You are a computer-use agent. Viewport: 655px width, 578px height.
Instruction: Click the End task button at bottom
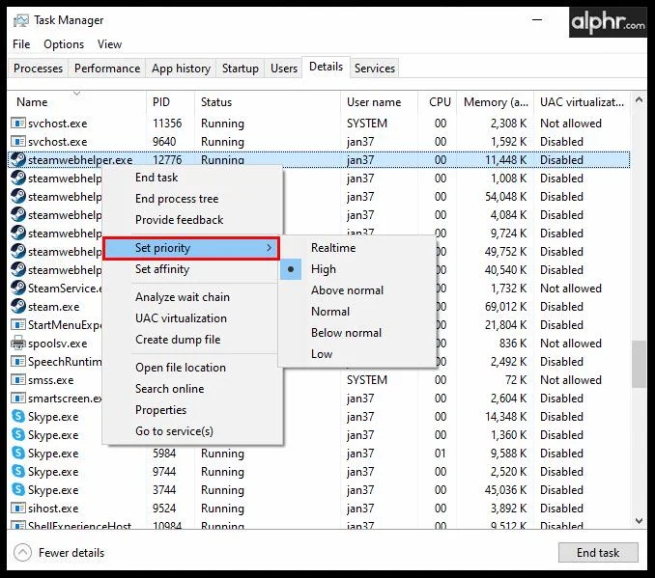[x=598, y=553]
